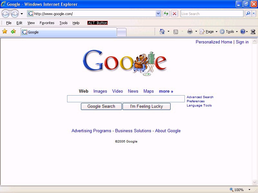Screen dimensions: 258x193
Task: Open a new blank tab
Action: [122, 32]
